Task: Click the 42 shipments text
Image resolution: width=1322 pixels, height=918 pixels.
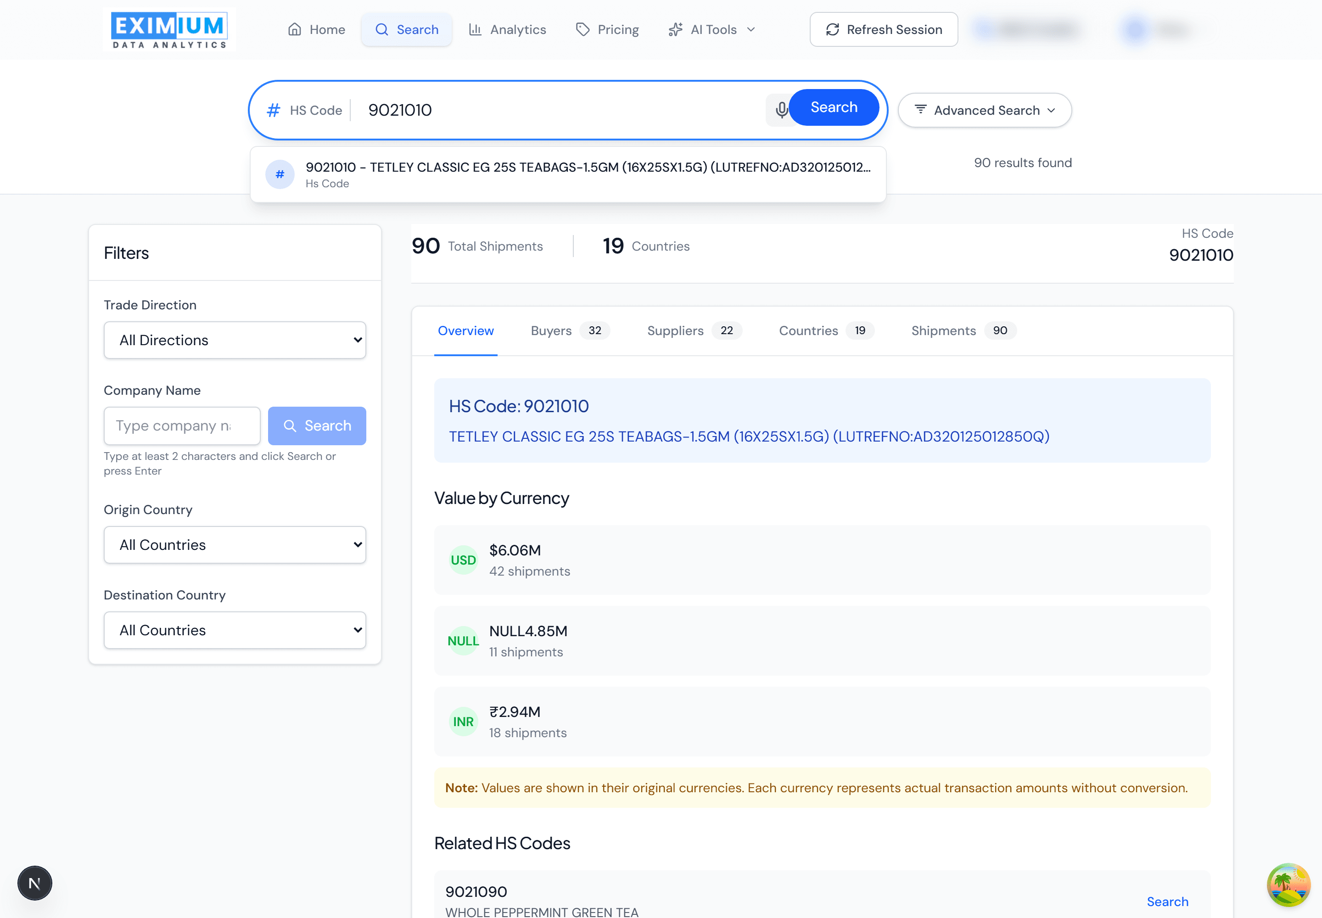Action: [530, 571]
